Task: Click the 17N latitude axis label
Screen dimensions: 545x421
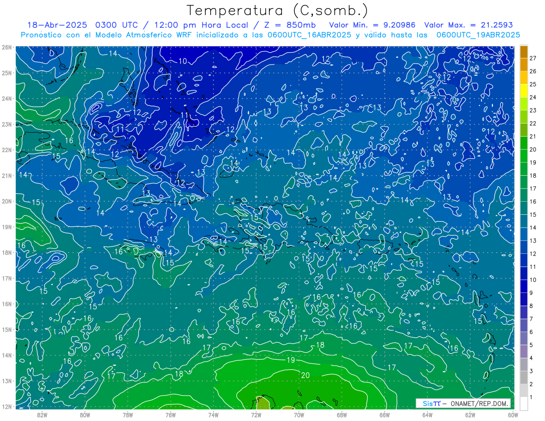Action: click(6, 278)
